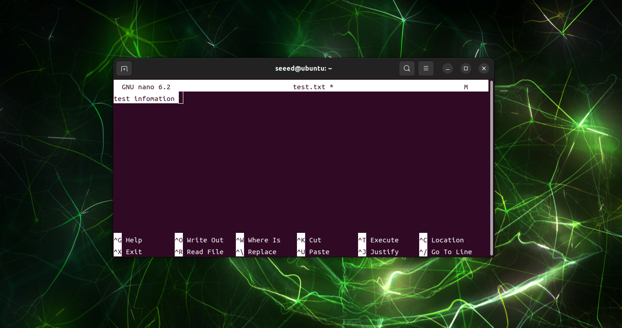Click the ^/ Go To Line shortcut
This screenshot has height=328, width=622.
(x=445, y=252)
